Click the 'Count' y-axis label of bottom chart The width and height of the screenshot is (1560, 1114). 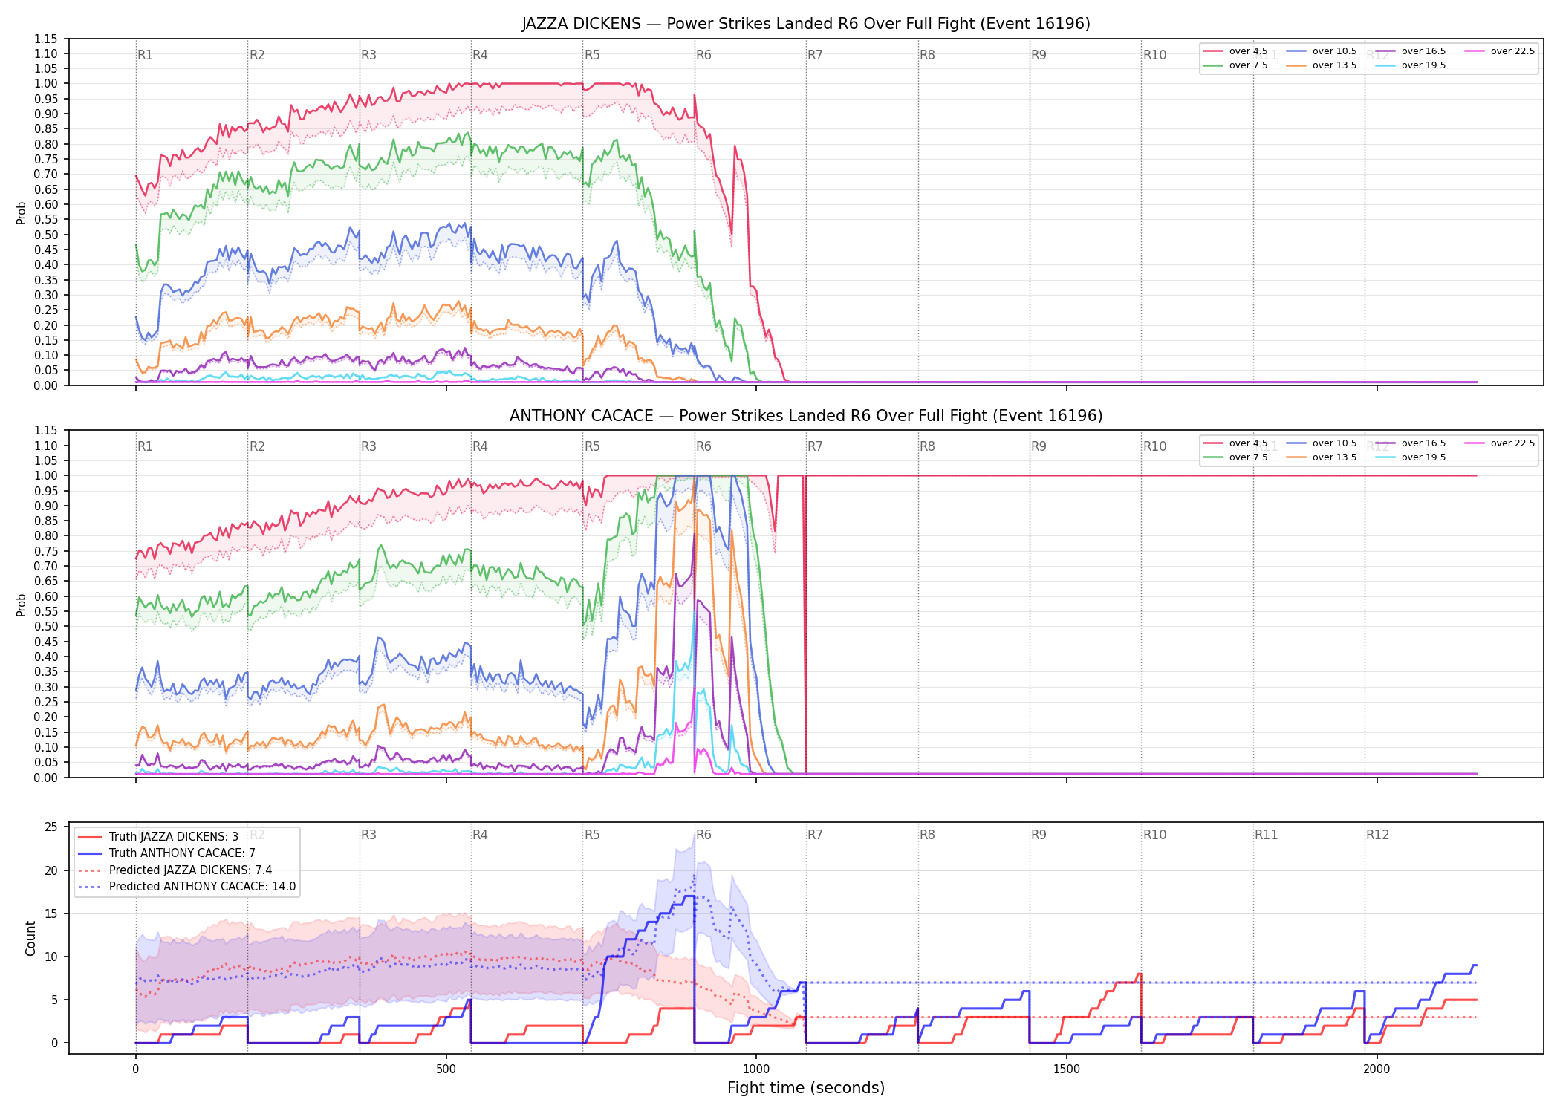point(30,938)
